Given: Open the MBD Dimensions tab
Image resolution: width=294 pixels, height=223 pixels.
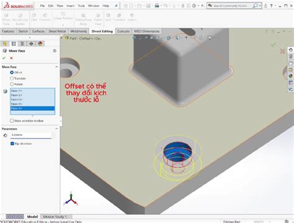Looking at the screenshot, I should (x=147, y=31).
